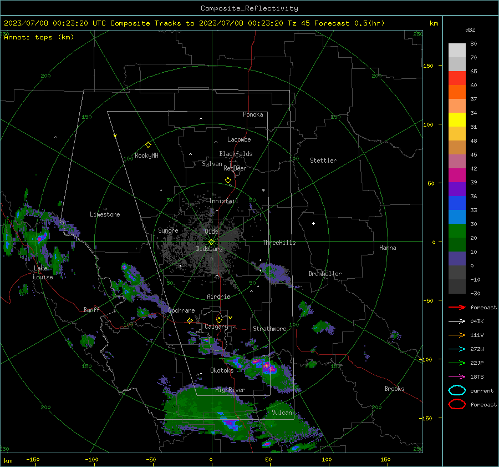Viewport: 499px width, 467px height.
Task: Click the yellow diamond marker below Cochrane
Action: pos(190,320)
